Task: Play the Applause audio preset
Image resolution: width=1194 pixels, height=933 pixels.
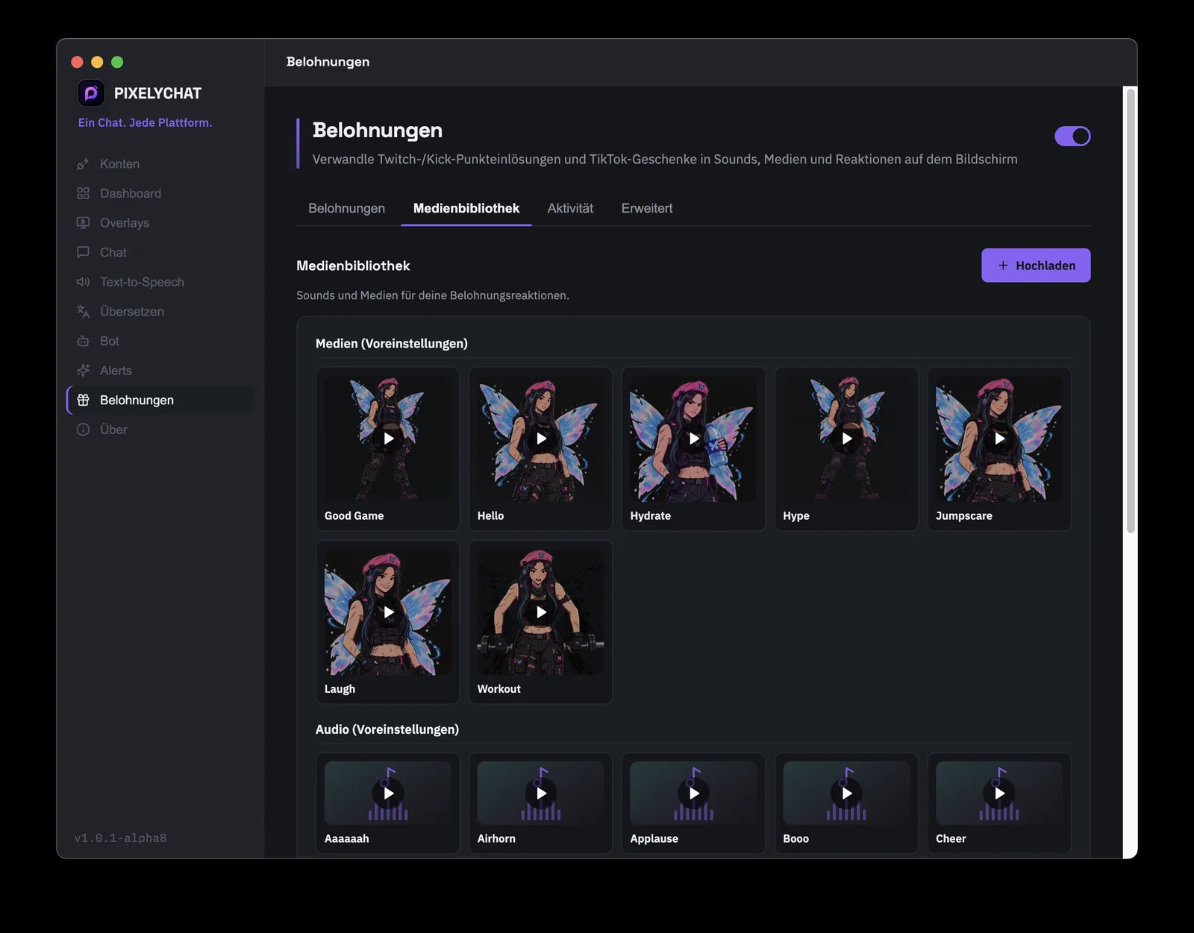Action: pos(694,793)
